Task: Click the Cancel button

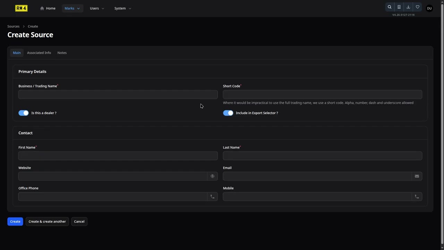Action: coord(79,222)
